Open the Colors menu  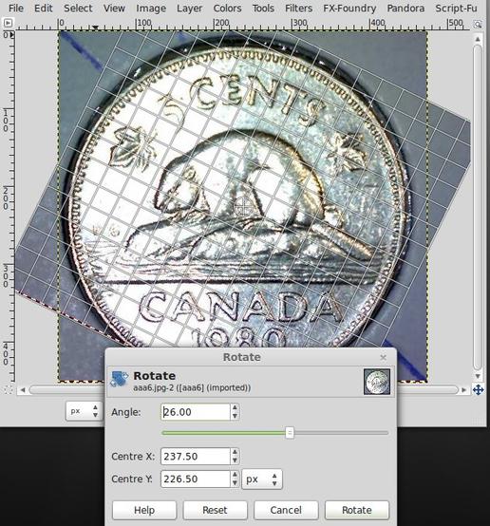pos(227,8)
